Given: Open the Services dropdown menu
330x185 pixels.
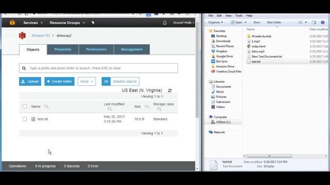Looking at the screenshot, I should click(x=33, y=23).
